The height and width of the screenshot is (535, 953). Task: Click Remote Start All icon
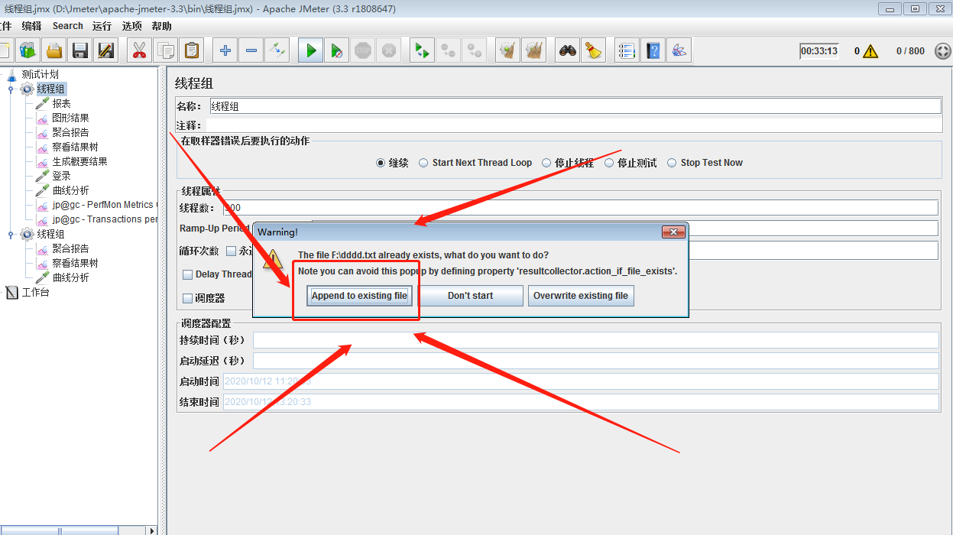tap(422, 51)
